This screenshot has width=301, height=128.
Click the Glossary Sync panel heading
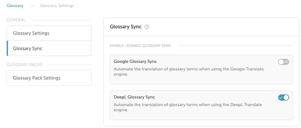(x=126, y=27)
